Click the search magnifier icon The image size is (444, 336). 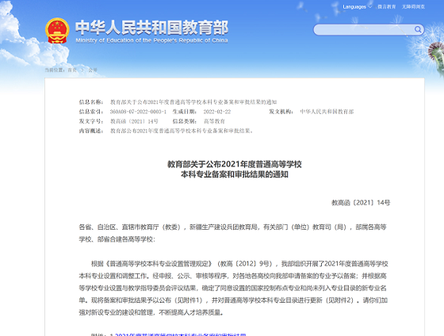[418, 29]
